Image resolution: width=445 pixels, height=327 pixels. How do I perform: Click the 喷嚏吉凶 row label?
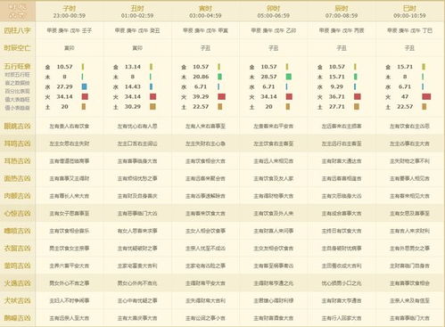point(17,231)
